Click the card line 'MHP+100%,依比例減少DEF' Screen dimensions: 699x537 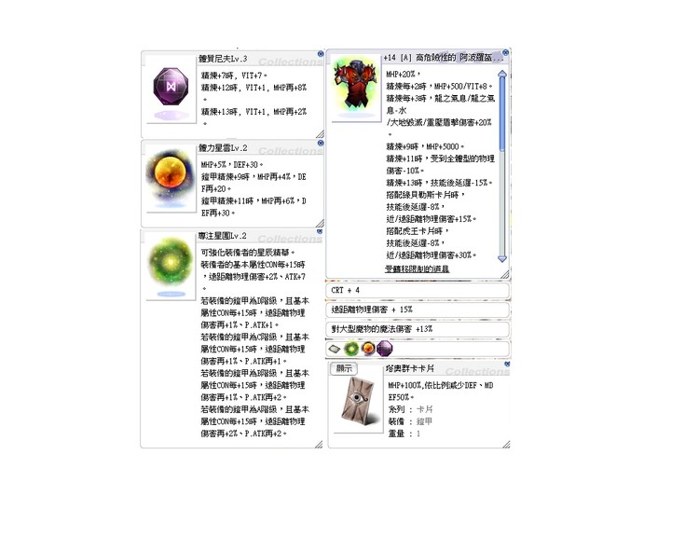(x=441, y=385)
